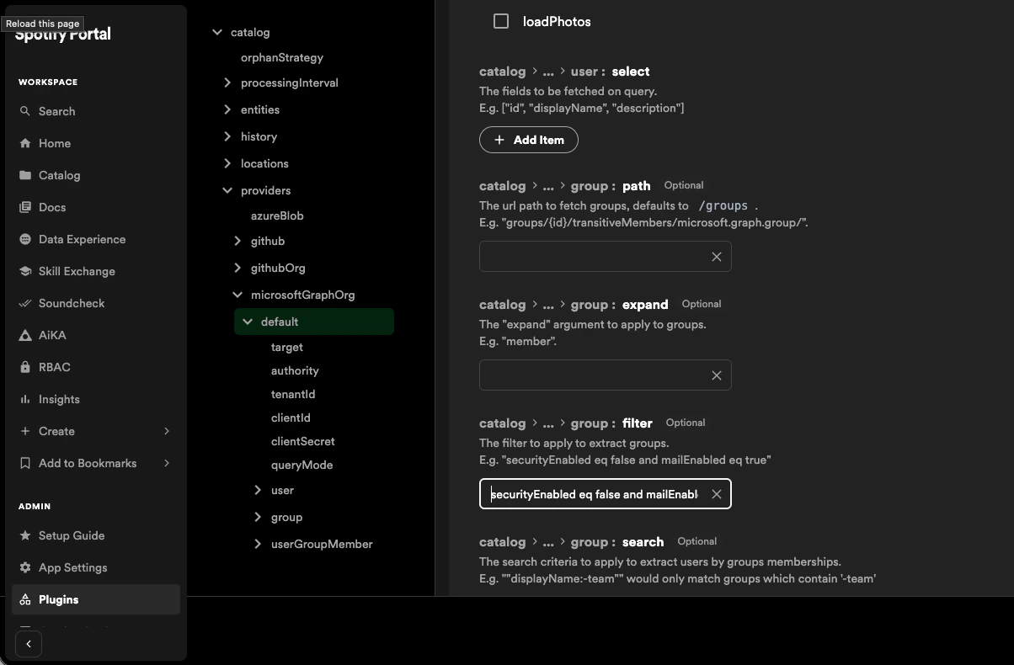Viewport: 1014px width, 665px height.
Task: Collapse the providers tree node
Action: tap(227, 190)
